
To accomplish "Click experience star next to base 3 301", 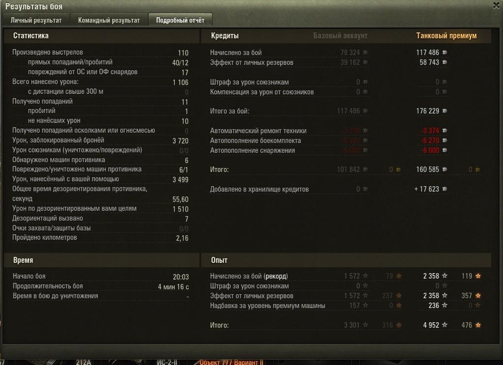I will (365, 325).
